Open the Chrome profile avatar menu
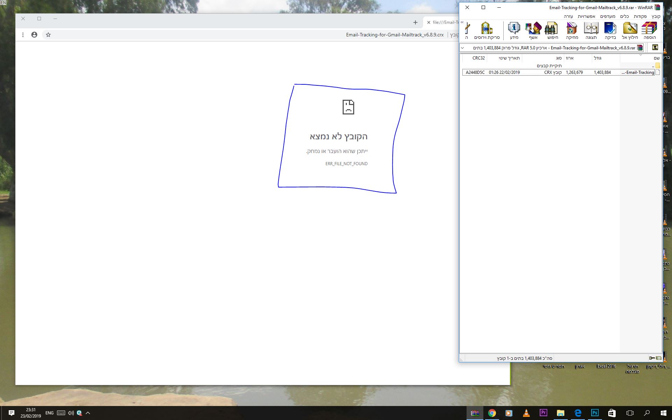The width and height of the screenshot is (672, 420). 34,35
